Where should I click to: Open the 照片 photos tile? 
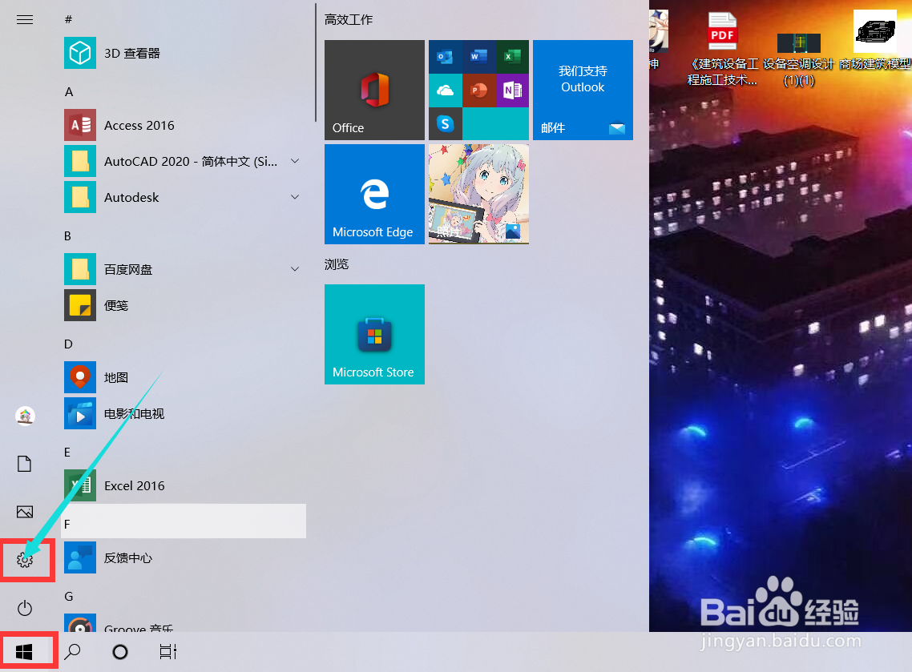[478, 194]
